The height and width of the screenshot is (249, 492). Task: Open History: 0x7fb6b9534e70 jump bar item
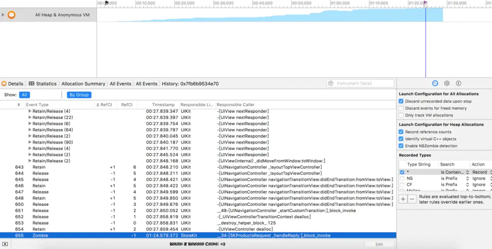[x=190, y=84]
